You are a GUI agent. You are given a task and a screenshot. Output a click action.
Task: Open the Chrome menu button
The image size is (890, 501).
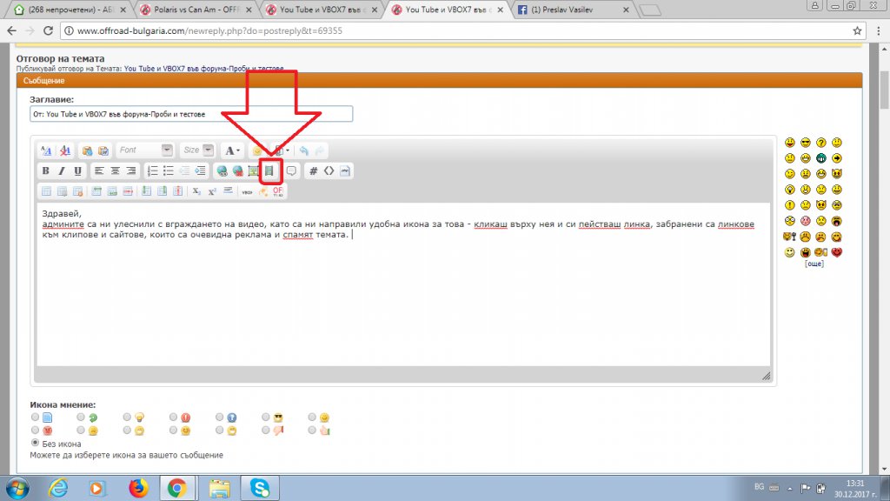coord(879,30)
